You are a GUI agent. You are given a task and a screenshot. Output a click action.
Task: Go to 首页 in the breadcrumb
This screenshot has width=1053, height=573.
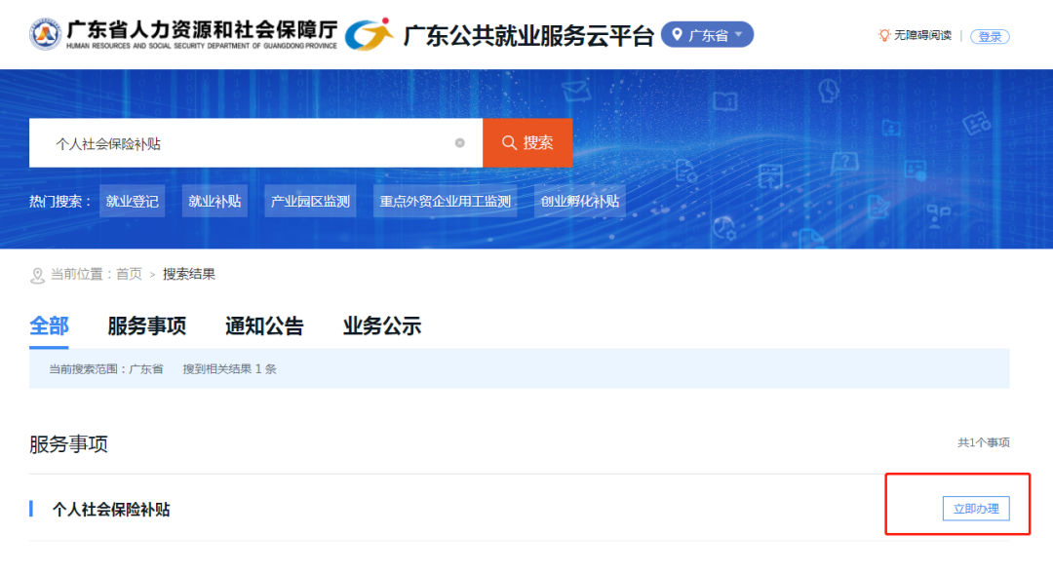click(x=129, y=274)
